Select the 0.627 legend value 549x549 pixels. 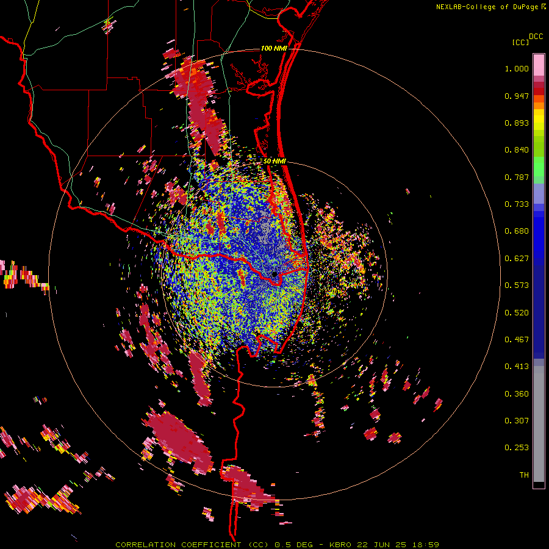coord(517,259)
